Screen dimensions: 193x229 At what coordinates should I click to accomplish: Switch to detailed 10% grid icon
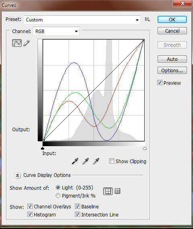(x=117, y=191)
